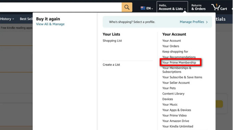This screenshot has width=233, height=130.
Task: Open Content Library
Action: [x=173, y=94]
